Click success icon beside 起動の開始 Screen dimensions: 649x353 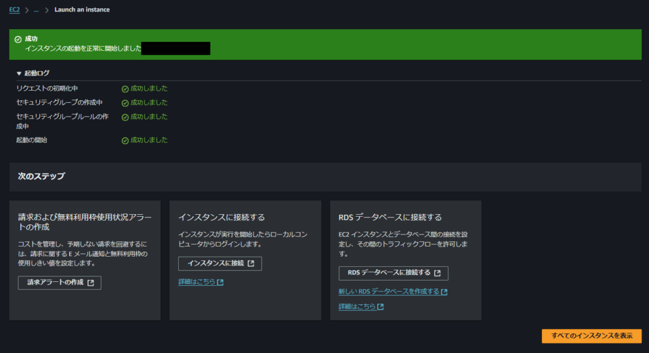click(x=125, y=141)
